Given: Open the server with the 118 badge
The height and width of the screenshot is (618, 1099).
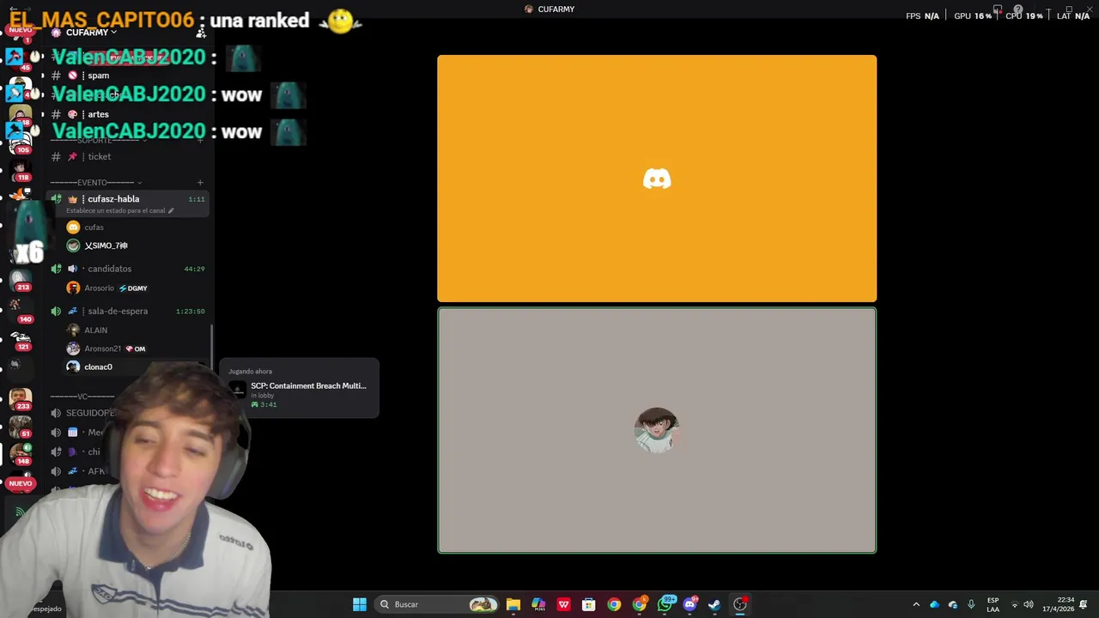Looking at the screenshot, I should (x=21, y=170).
